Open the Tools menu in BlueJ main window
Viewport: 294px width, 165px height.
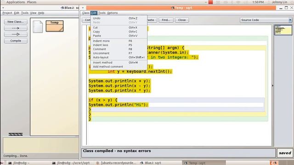coord(24,13)
